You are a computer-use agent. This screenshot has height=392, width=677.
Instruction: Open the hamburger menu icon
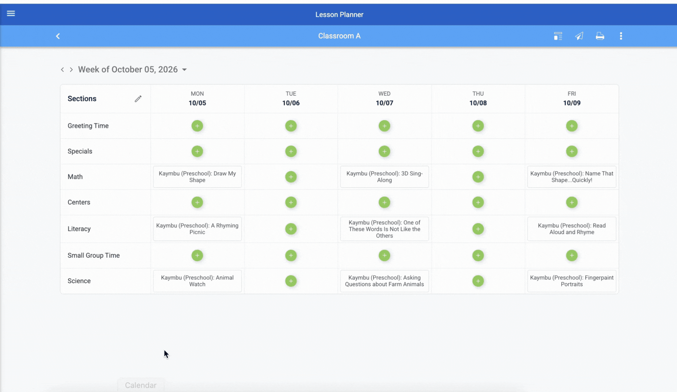pyautogui.click(x=11, y=14)
